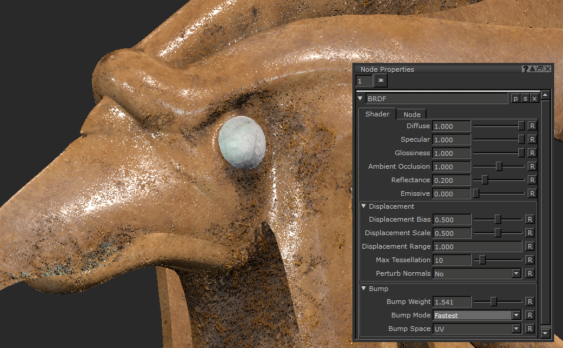Collapse the Node Properties panel with the triangle icon
Viewport: 563px width, 348px height.
pyautogui.click(x=532, y=69)
